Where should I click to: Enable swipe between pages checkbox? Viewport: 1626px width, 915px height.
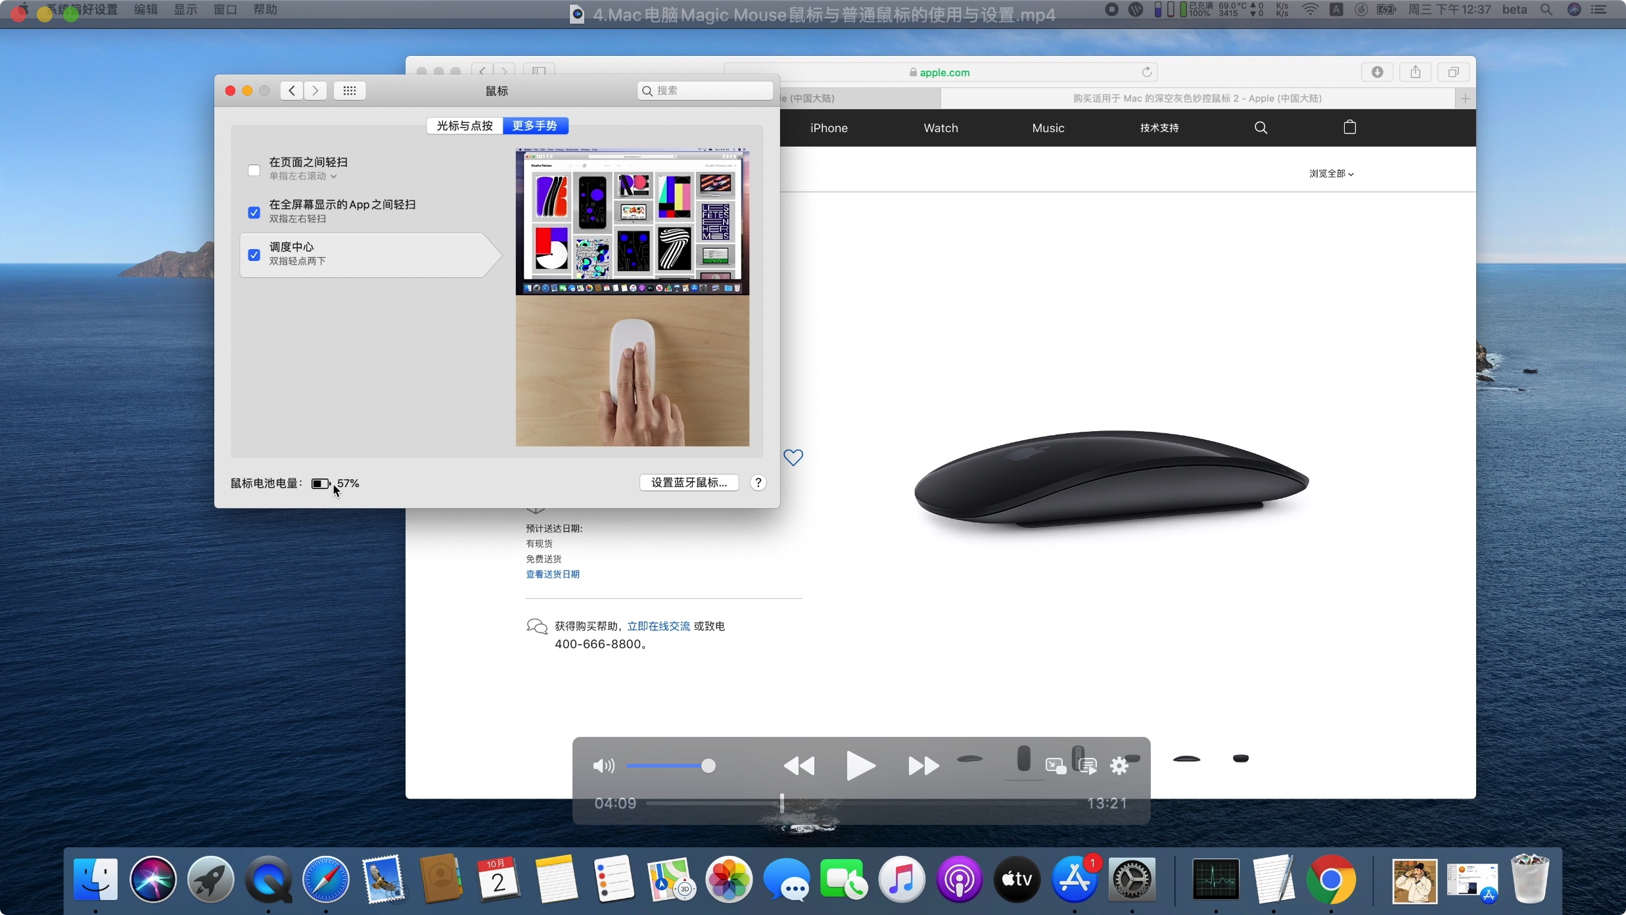[254, 170]
